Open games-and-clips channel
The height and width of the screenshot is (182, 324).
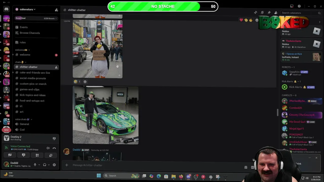[29, 89]
